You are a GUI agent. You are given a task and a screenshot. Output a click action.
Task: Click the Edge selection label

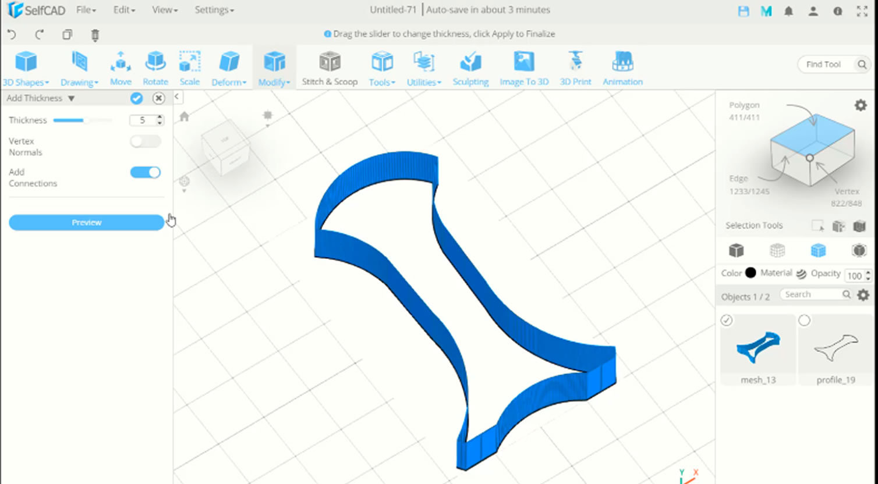(x=738, y=179)
